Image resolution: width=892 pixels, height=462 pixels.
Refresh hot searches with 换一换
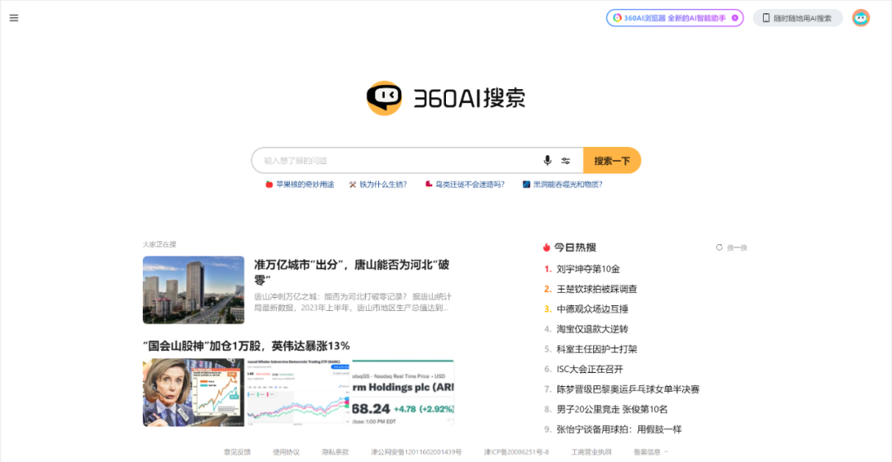click(732, 247)
